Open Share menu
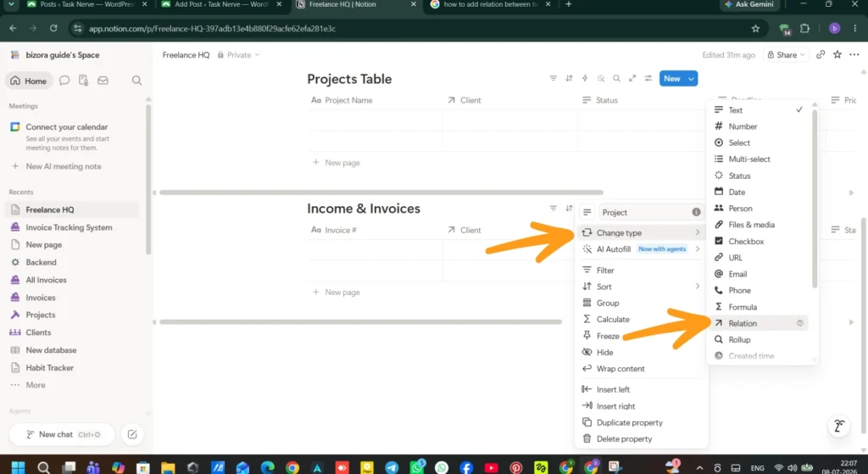This screenshot has height=474, width=868. point(786,55)
